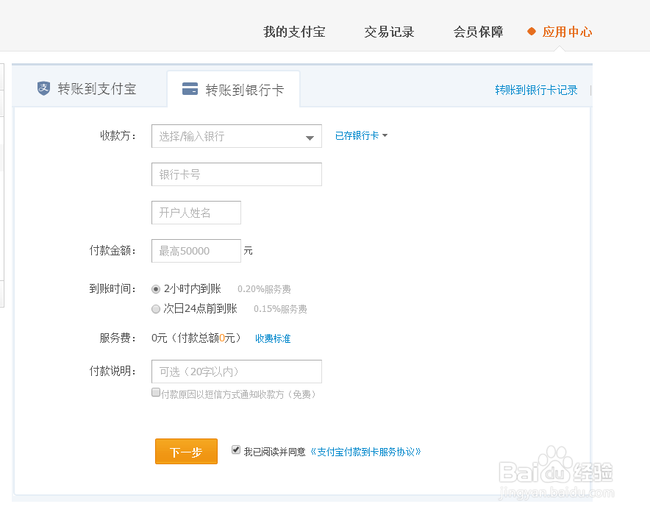Click dropdown arrow in bank selector
Viewport: 650px width, 515px height.
[x=310, y=138]
